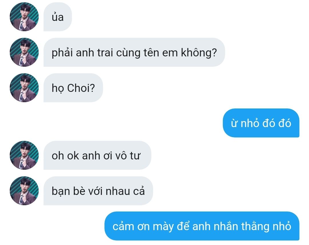This screenshot has height=245, width=309.
Task: Select the profile picture beside "họ Choi?"
Action: 24,88
